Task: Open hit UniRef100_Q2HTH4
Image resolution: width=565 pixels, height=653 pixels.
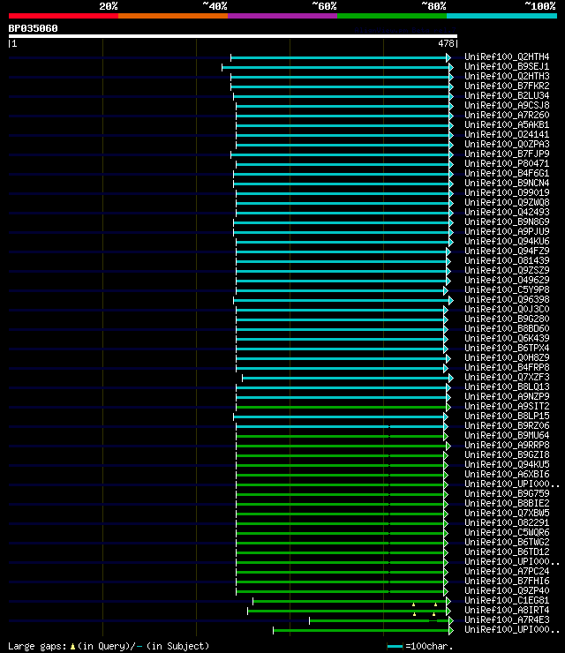Action: pyautogui.click(x=507, y=56)
